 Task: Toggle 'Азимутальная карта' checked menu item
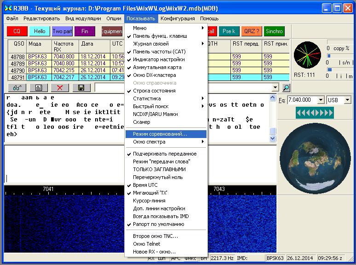(157, 67)
